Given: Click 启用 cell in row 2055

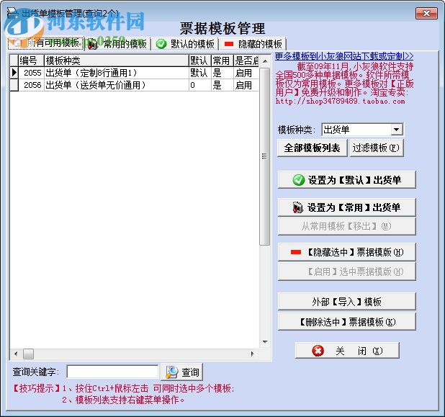Looking at the screenshot, I should tap(246, 73).
